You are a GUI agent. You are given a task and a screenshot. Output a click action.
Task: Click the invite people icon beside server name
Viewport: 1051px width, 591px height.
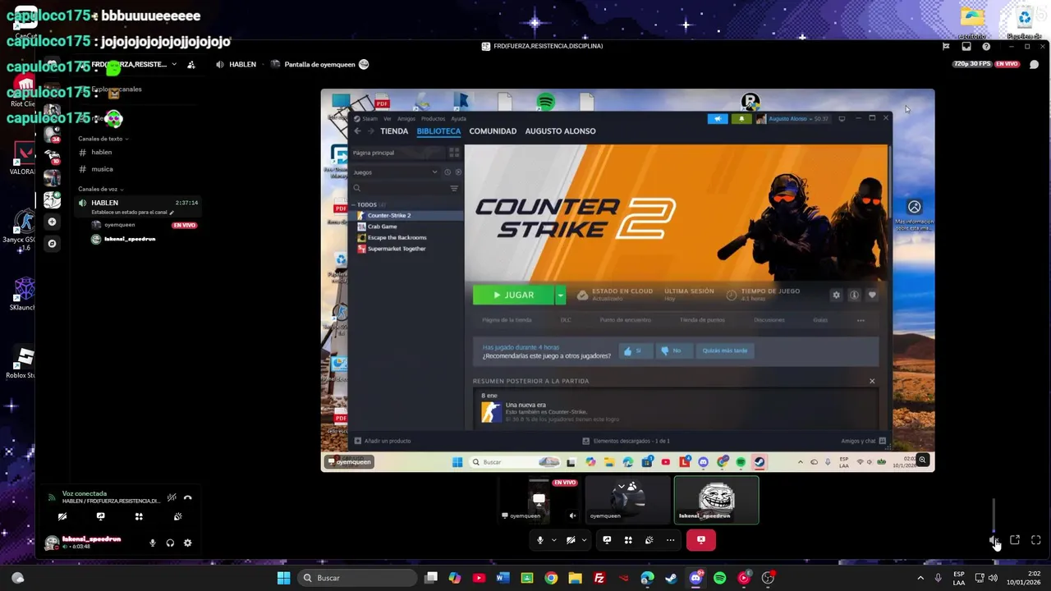(x=190, y=64)
